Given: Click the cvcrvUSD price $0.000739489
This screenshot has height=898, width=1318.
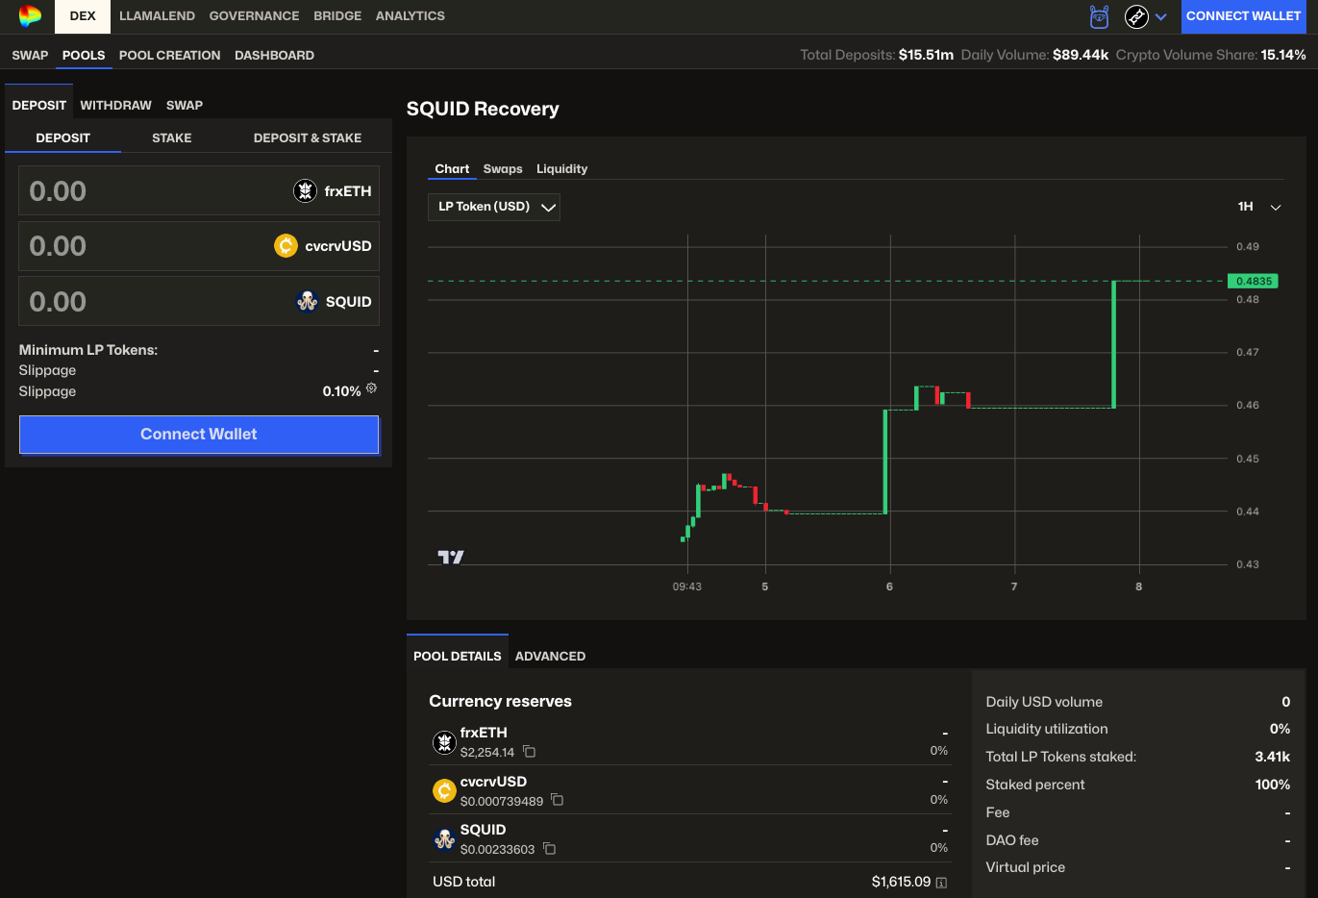Looking at the screenshot, I should [x=502, y=801].
